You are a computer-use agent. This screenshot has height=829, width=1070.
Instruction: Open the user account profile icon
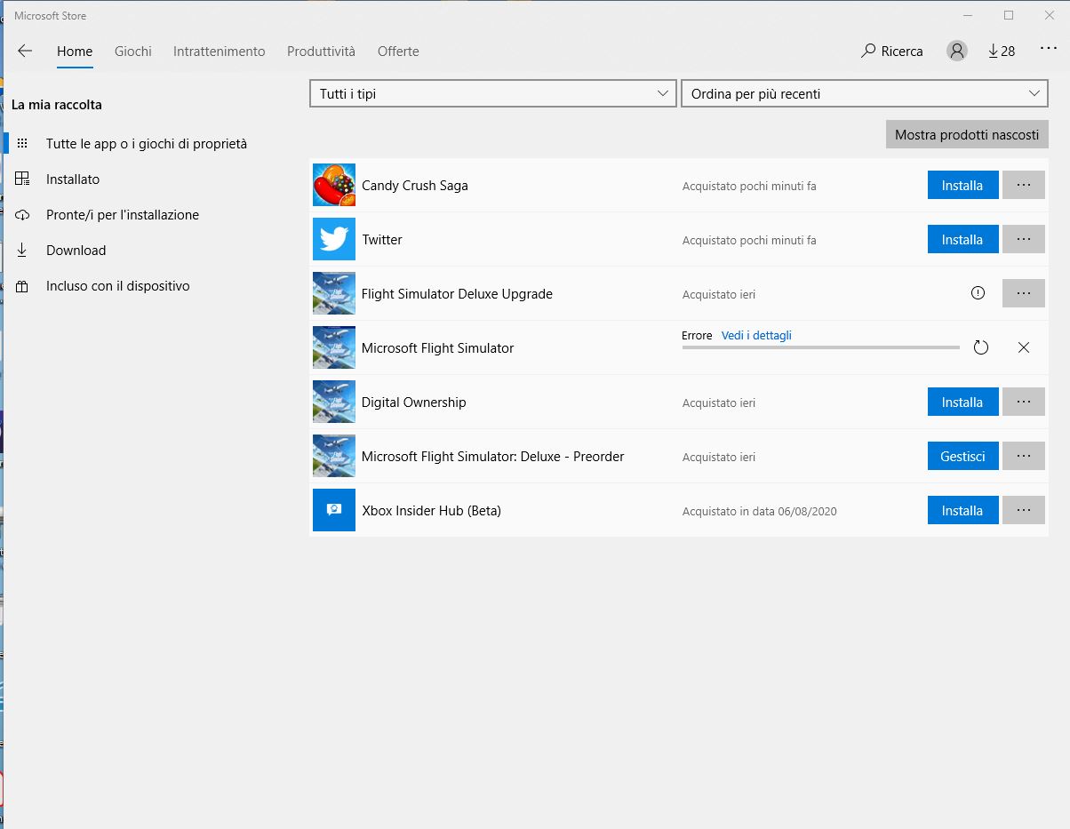pyautogui.click(x=957, y=51)
